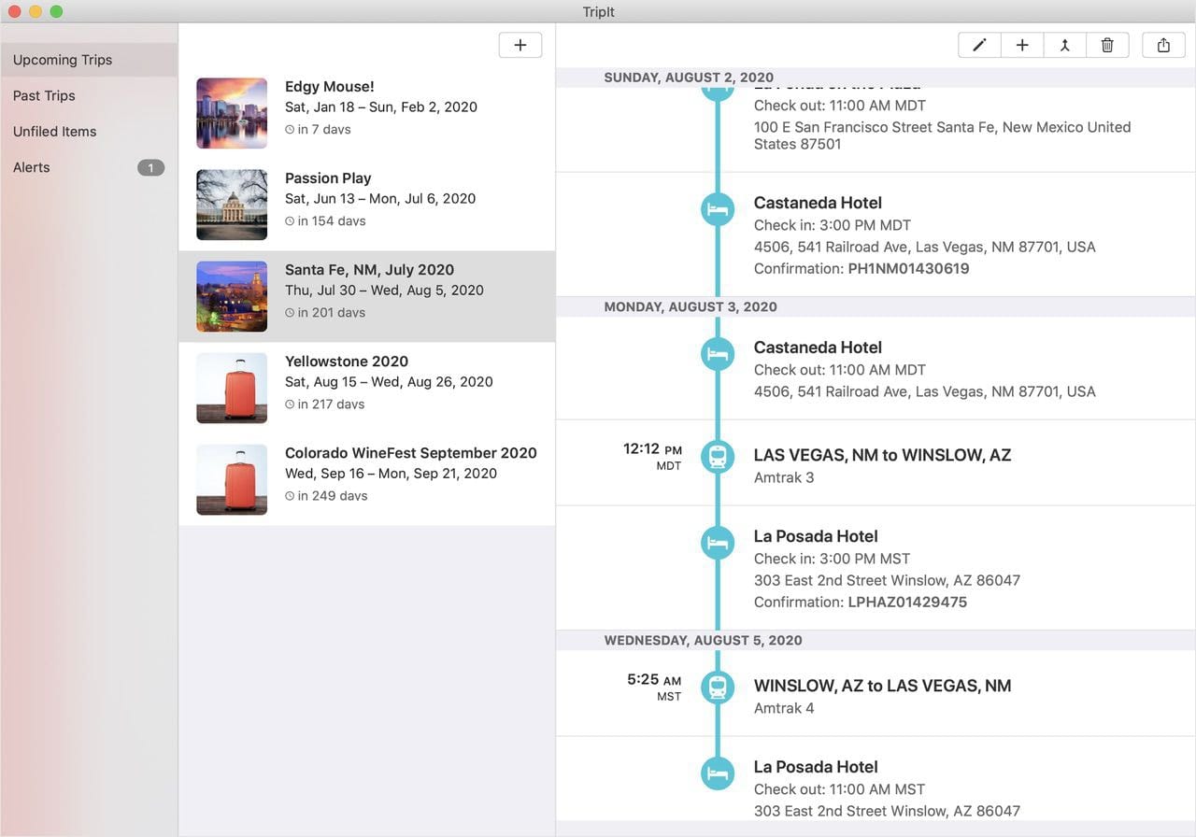Click the share export icon

pos(1163,45)
